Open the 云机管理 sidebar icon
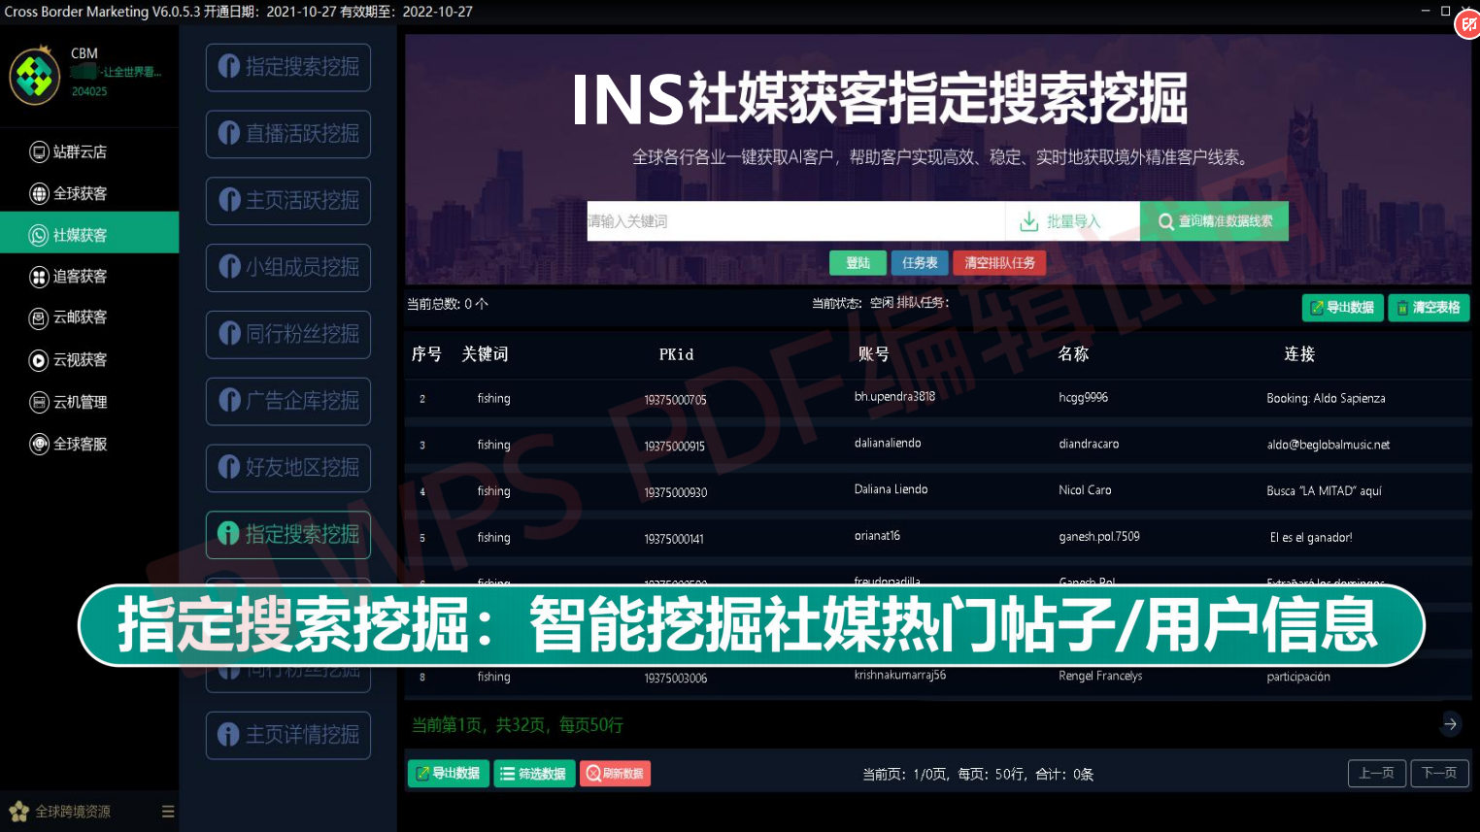The image size is (1480, 832). pos(39,402)
